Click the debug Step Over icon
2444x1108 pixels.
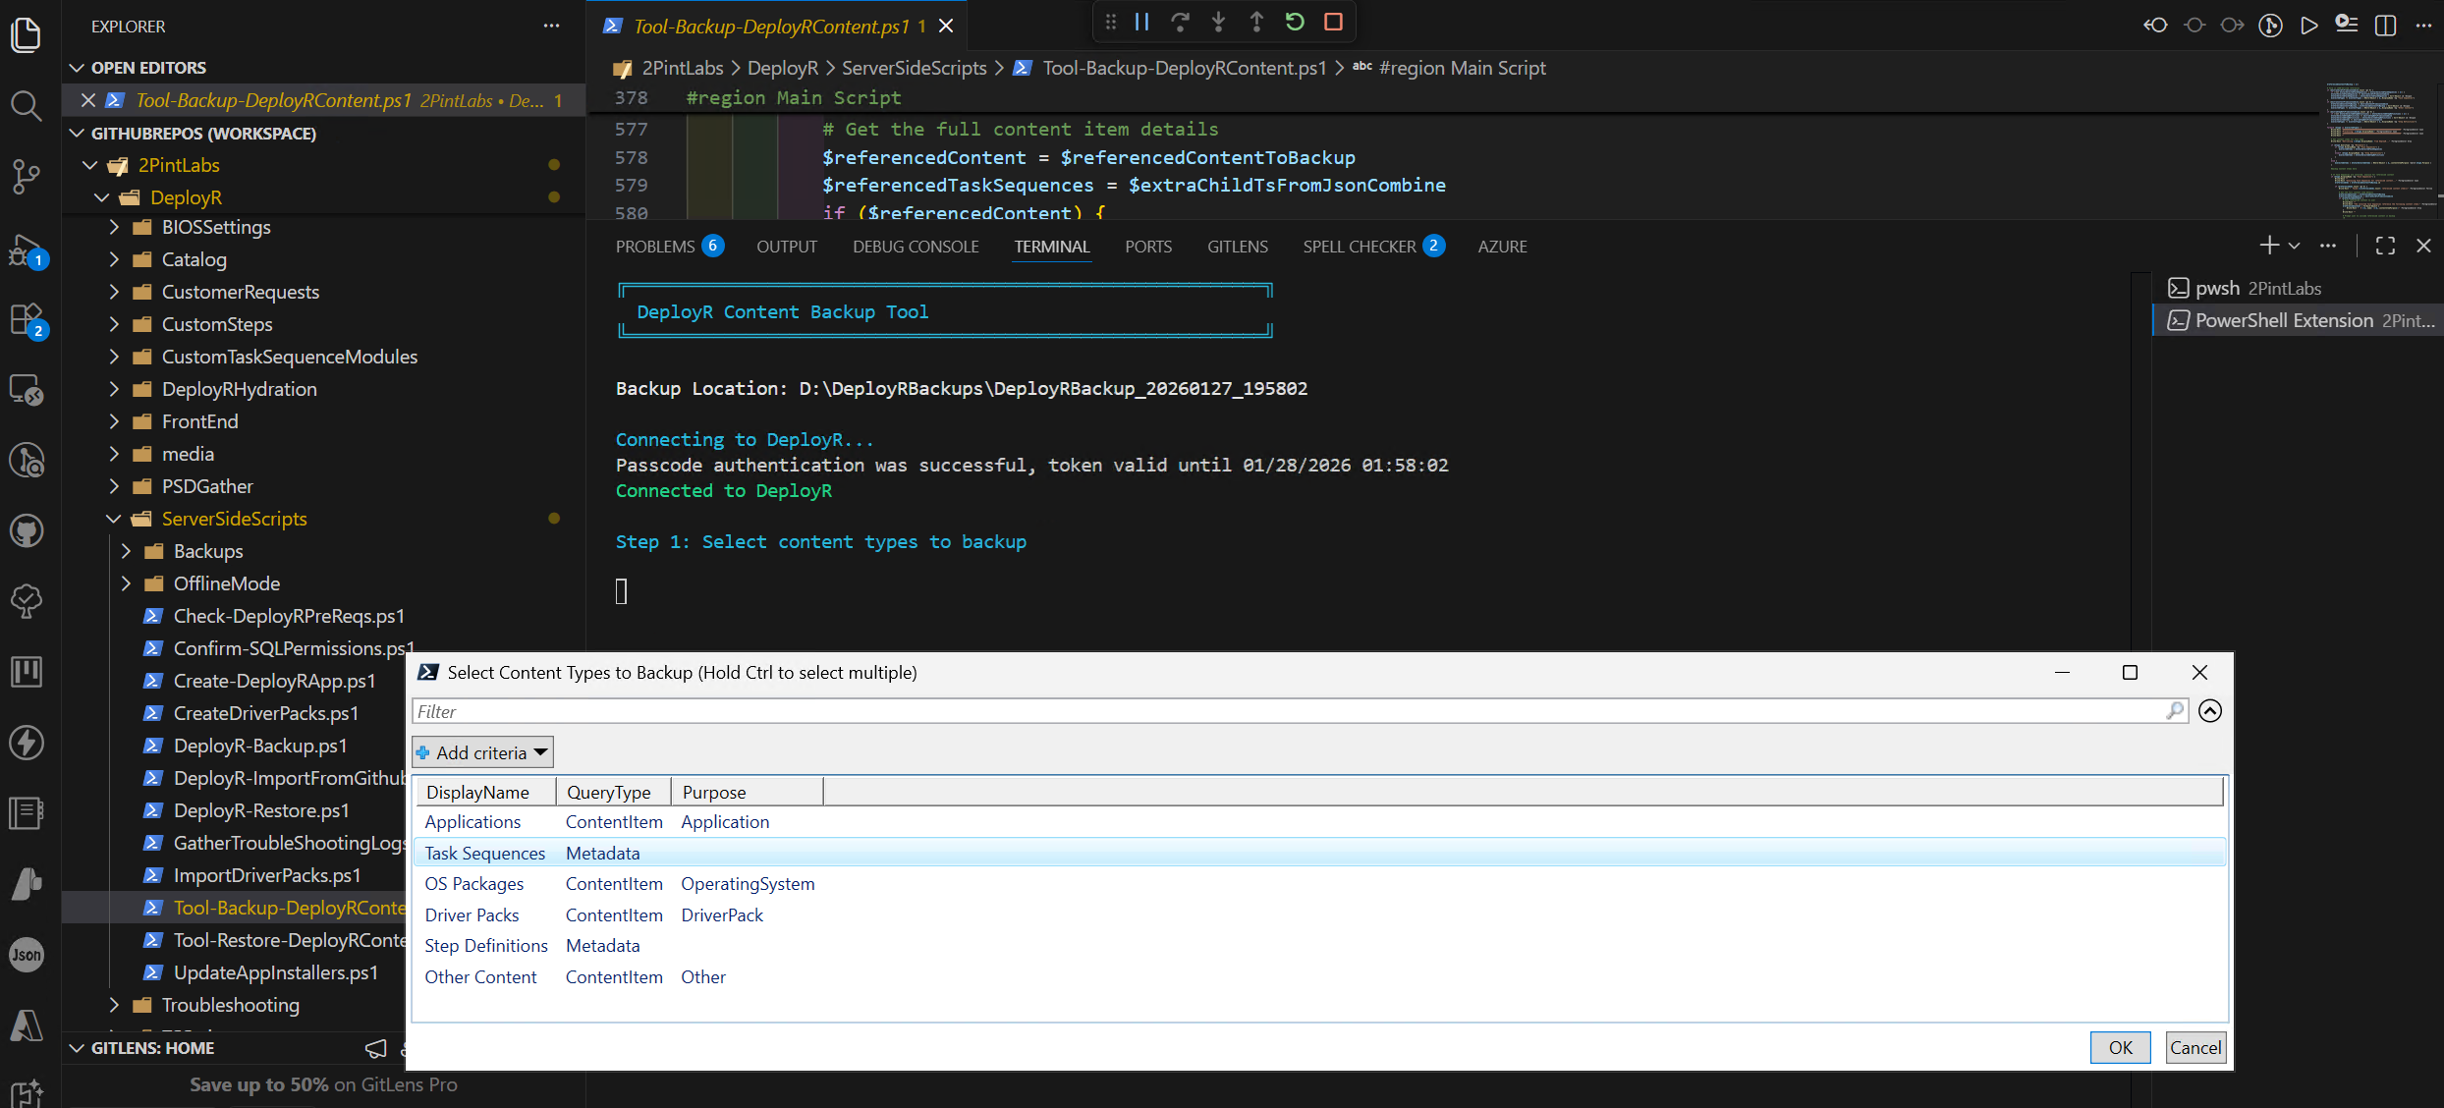pyautogui.click(x=1180, y=22)
